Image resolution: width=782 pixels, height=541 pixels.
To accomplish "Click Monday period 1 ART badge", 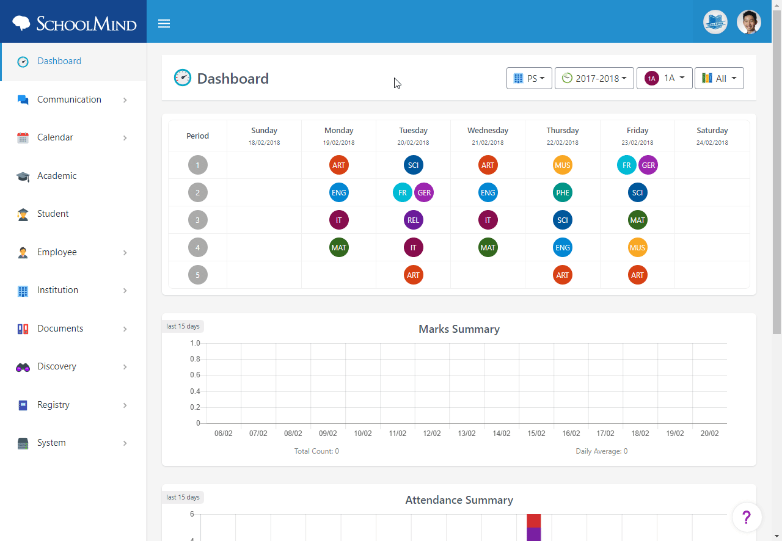I will (x=338, y=165).
